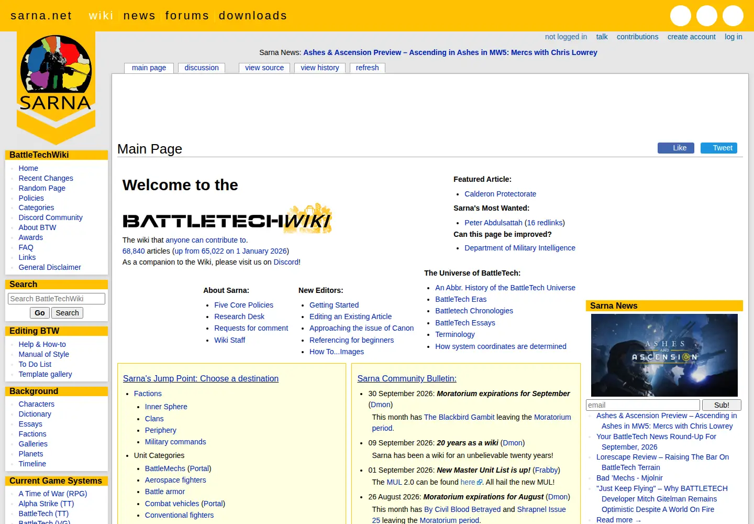Image resolution: width=754 pixels, height=524 pixels.
Task: Open news in top navigation
Action: pos(139,16)
